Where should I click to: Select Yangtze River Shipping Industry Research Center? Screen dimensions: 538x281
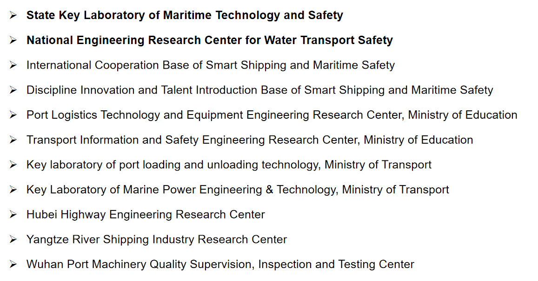(x=157, y=240)
